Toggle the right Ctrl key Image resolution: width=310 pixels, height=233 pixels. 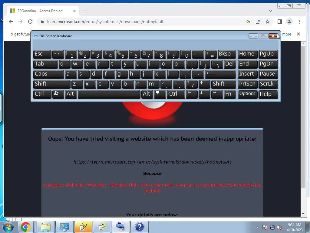(x=176, y=95)
